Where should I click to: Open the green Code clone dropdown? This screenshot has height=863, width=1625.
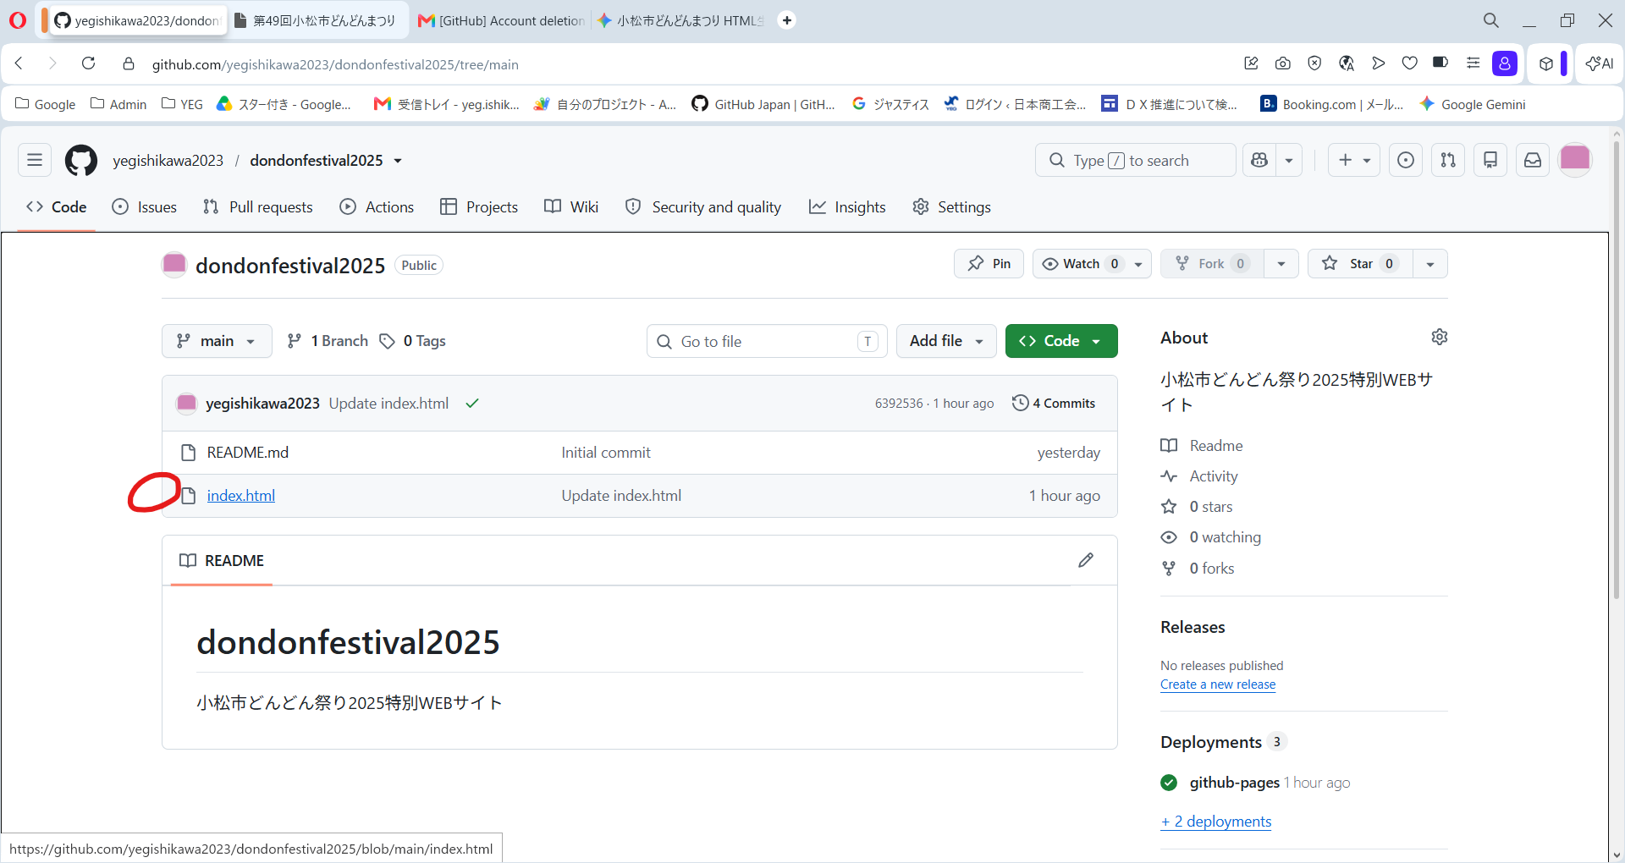(x=1061, y=341)
